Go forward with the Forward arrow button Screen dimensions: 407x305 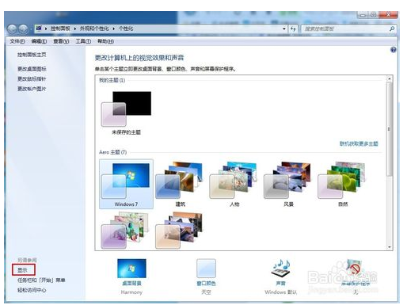pos(24,29)
